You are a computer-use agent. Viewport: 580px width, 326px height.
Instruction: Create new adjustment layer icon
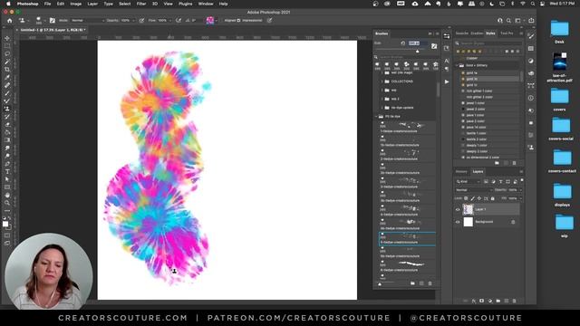[x=490, y=301]
